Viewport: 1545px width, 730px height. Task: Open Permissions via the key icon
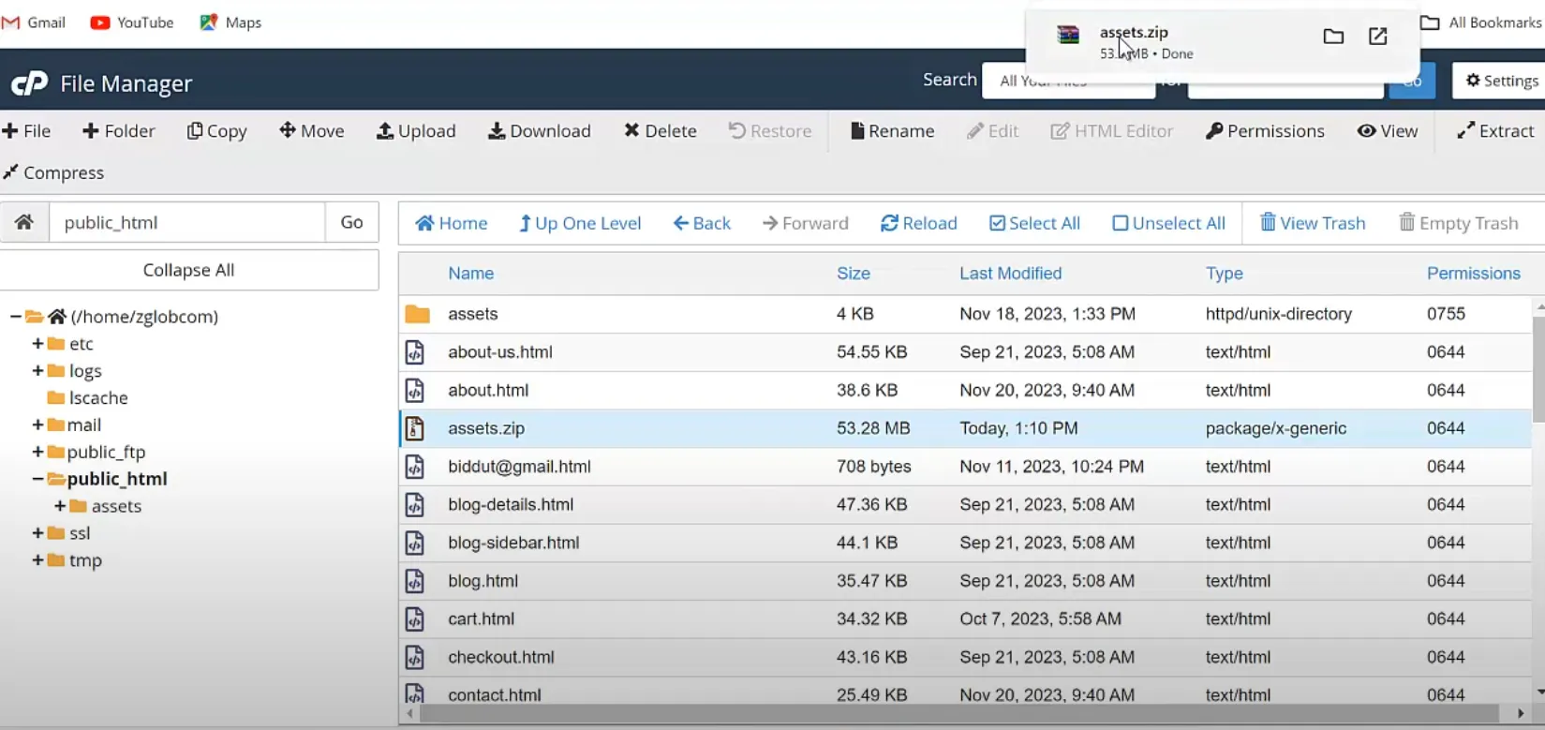1214,131
